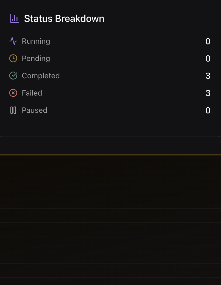Image resolution: width=221 pixels, height=285 pixels.
Task: Click the Pending status label
Action: coord(36,58)
